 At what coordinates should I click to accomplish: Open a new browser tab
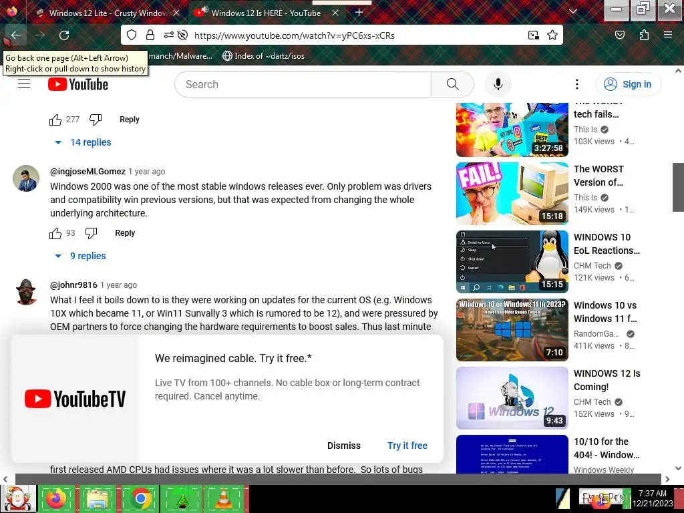pos(359,13)
